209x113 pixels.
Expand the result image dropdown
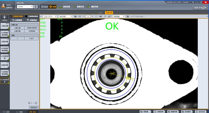tap(119, 16)
